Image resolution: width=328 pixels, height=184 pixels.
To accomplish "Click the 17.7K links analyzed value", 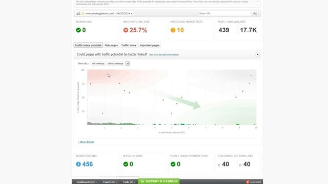I will (248, 30).
